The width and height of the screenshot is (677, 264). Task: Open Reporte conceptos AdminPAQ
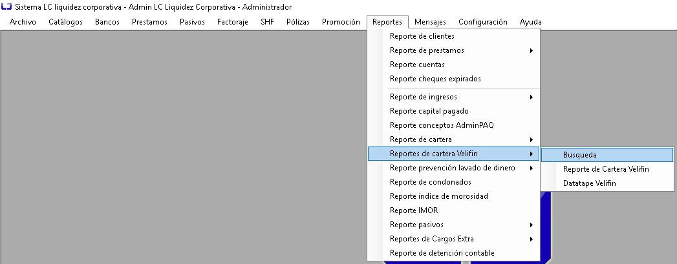(453, 125)
